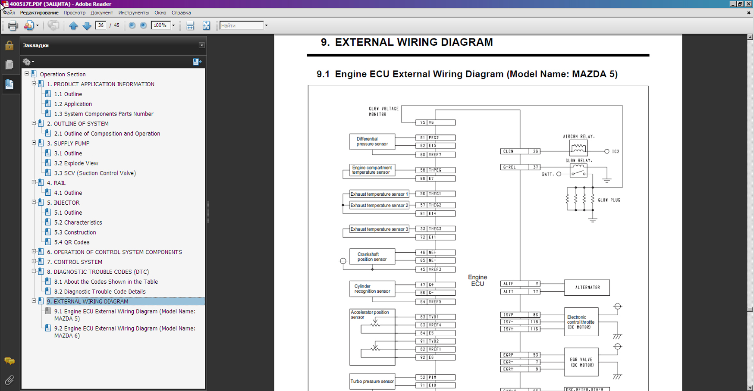
Task: Open the Документ menu
Action: (x=101, y=13)
